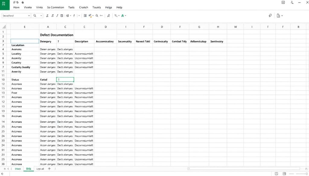309x176 pixels.
Task: Click the Seethistity header cell
Action: (218, 41)
